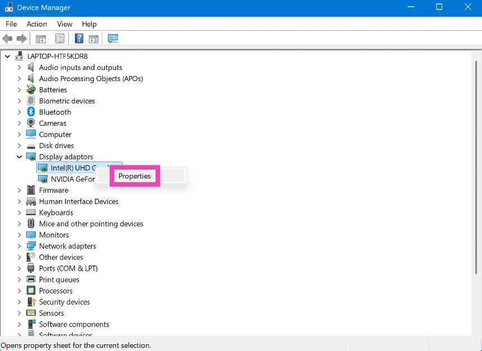Open the File menu
482x351 pixels.
tap(11, 24)
